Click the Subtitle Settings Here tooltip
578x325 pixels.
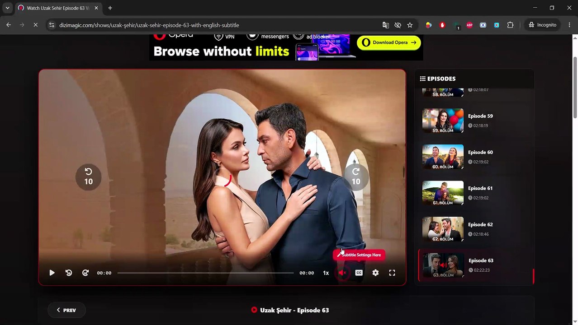pos(359,255)
